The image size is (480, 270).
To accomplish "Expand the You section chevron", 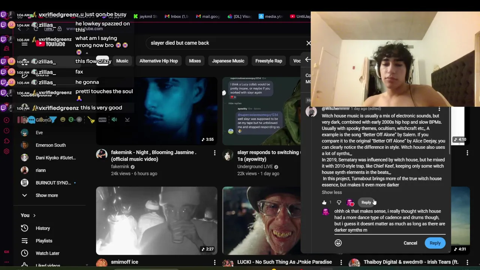I will click(34, 215).
